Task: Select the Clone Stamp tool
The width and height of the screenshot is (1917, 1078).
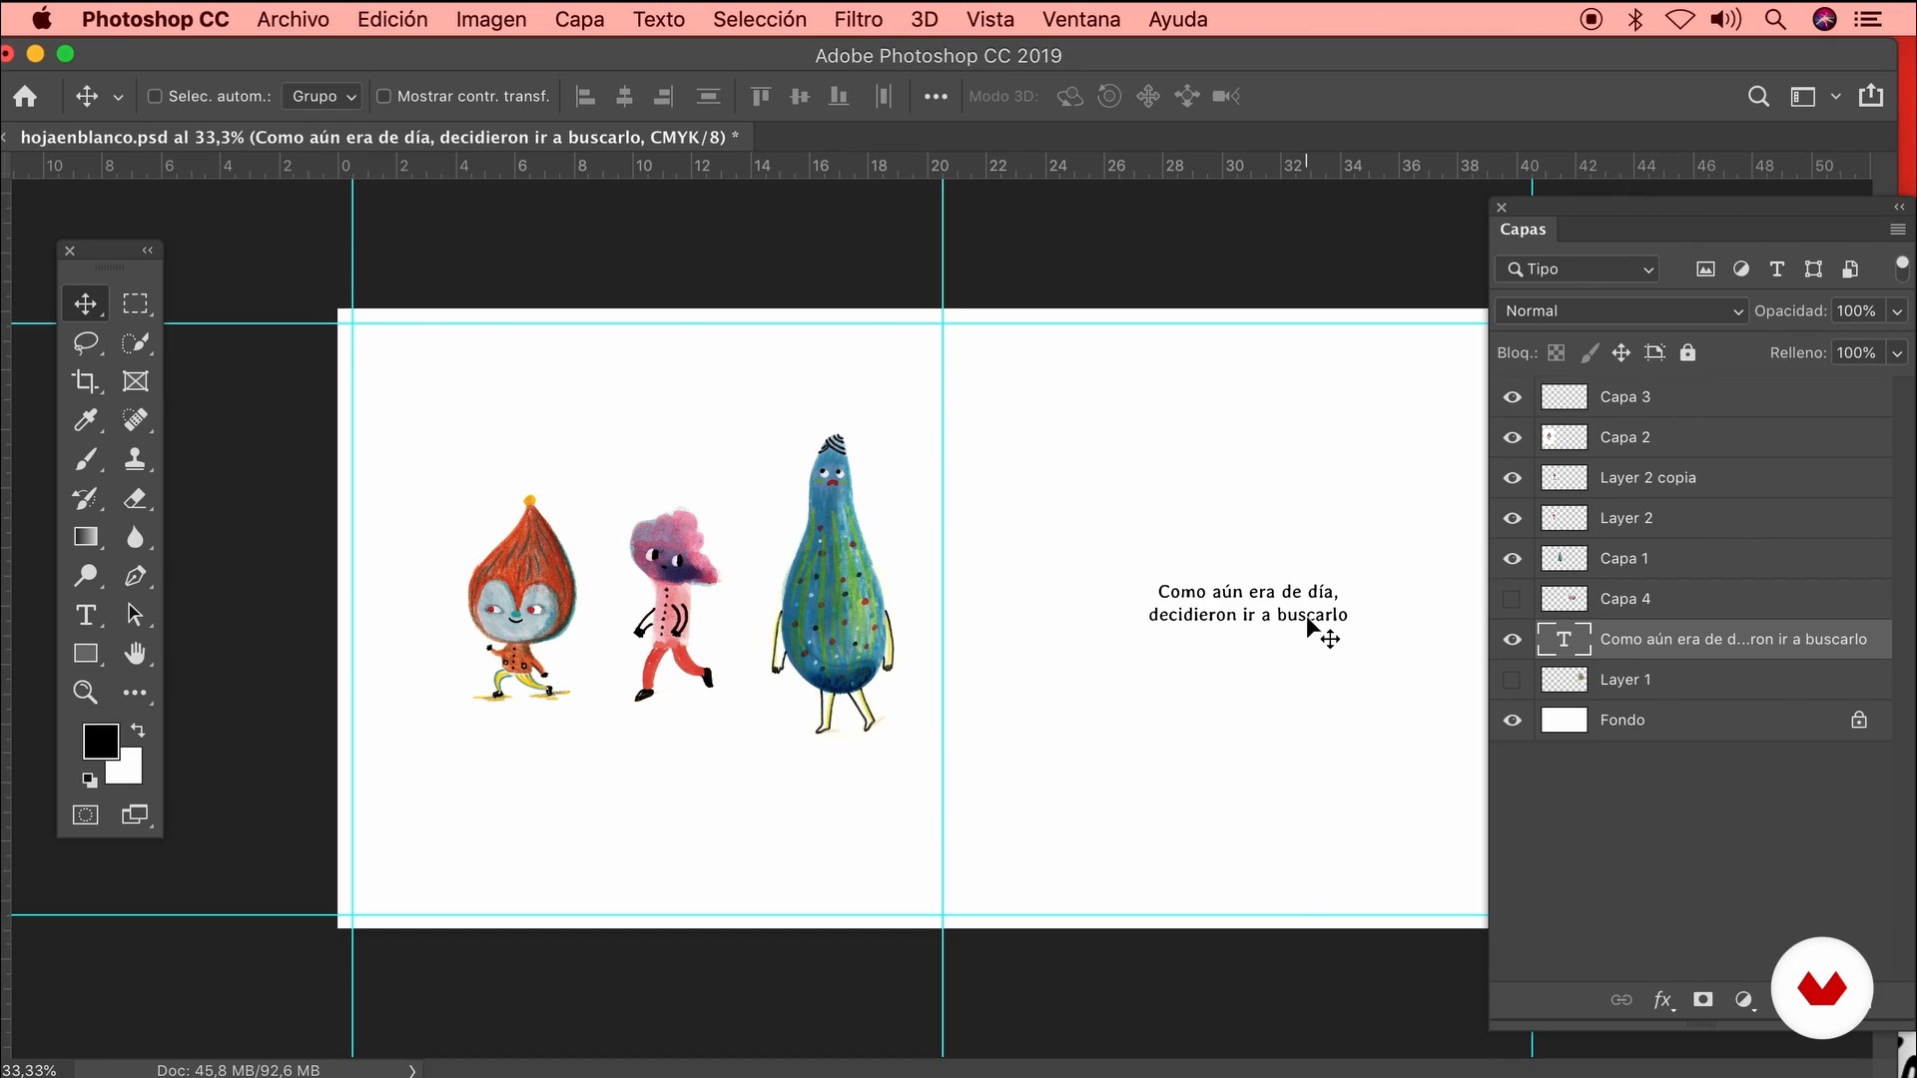Action: click(135, 459)
